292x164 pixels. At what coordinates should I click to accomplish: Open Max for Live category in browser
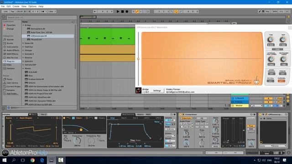12,58
